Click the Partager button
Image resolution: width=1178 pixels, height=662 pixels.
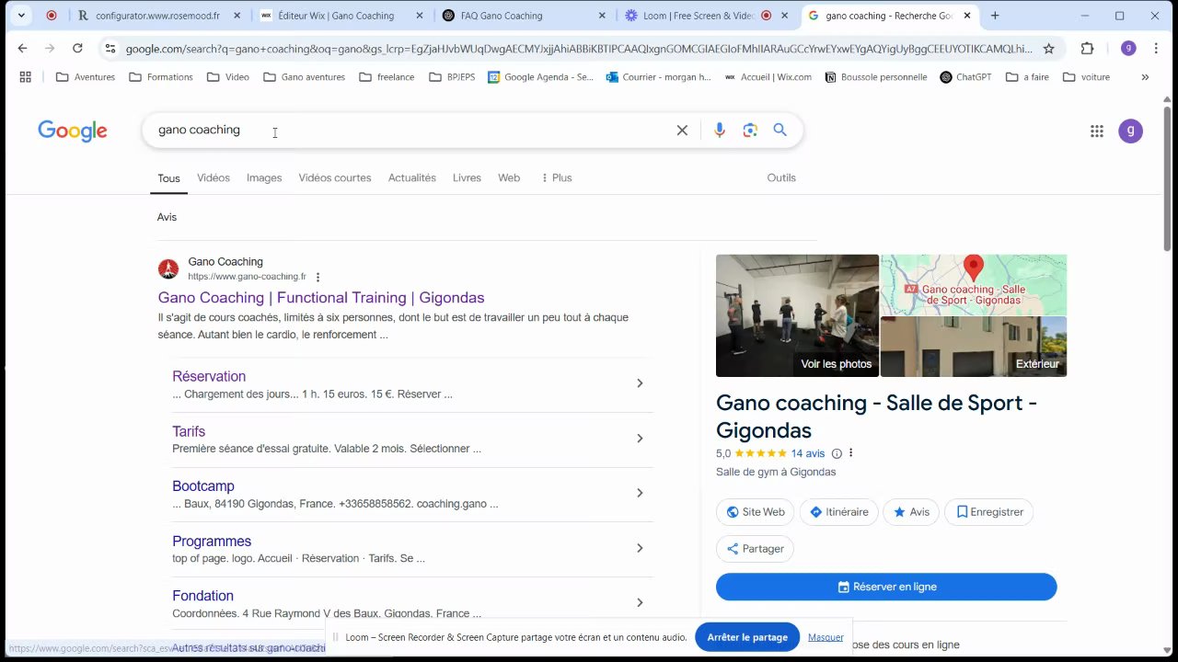pyautogui.click(x=755, y=549)
